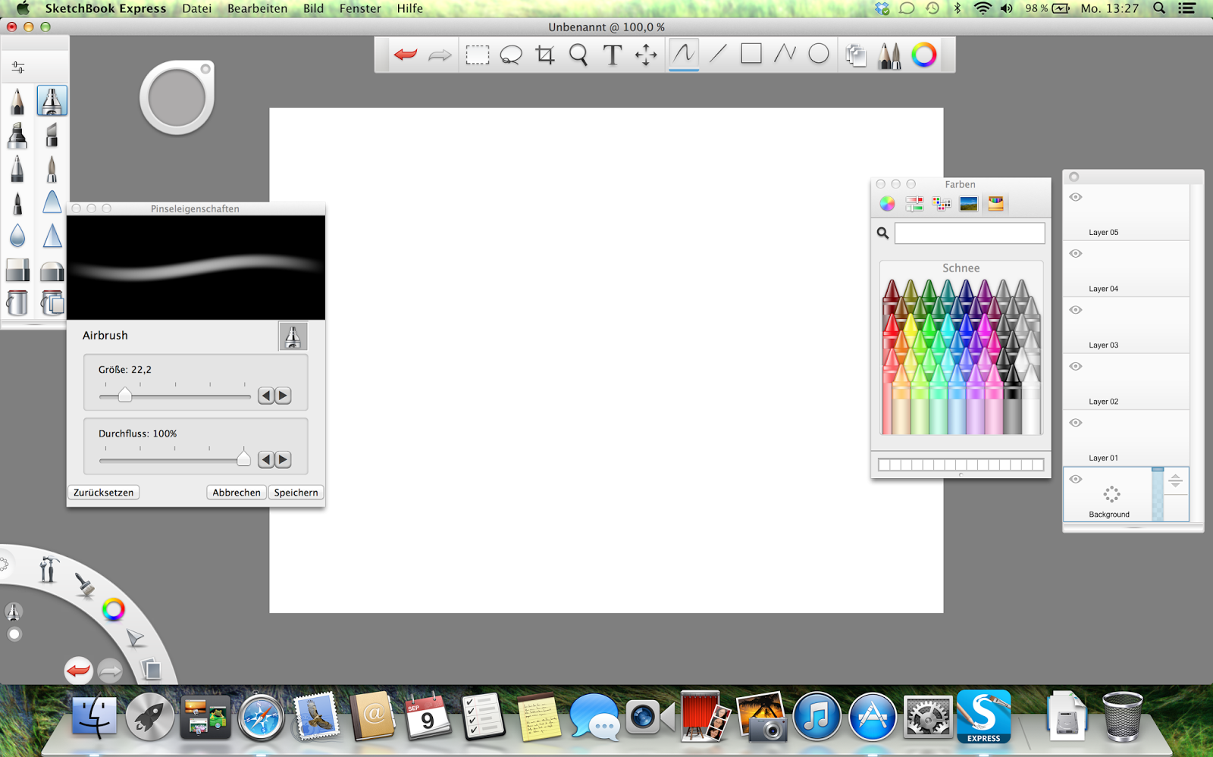Switch Farben panel to color sliders tab
The image size is (1213, 757).
click(x=914, y=203)
